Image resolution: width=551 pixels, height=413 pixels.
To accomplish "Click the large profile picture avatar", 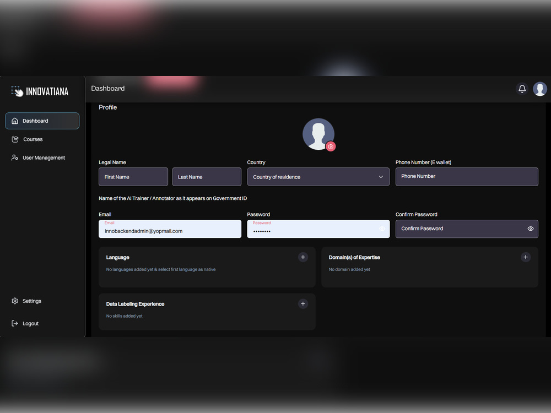I will click(x=318, y=134).
